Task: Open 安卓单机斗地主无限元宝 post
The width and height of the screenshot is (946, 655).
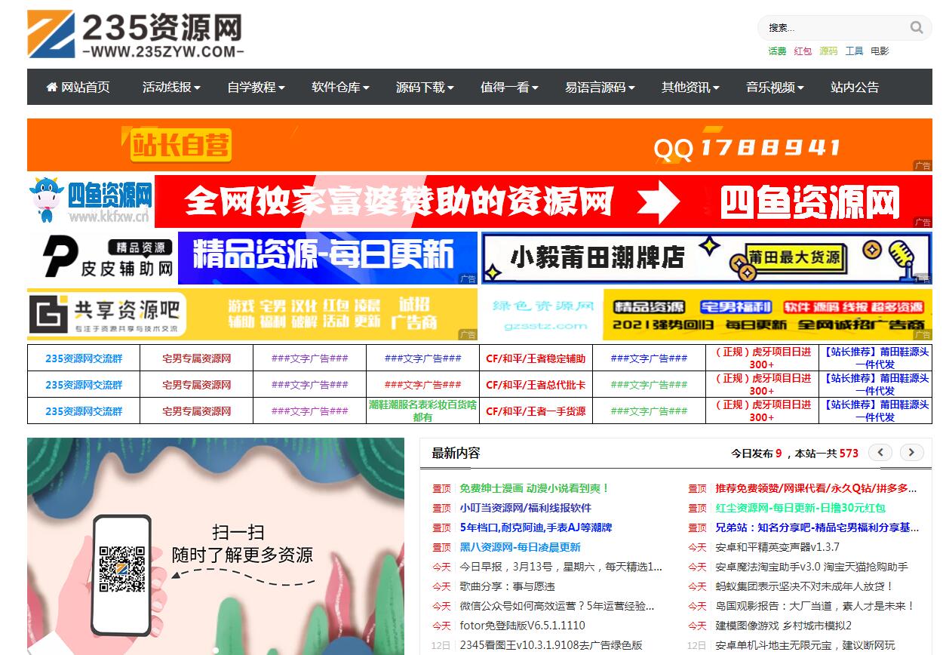Action: (805, 645)
